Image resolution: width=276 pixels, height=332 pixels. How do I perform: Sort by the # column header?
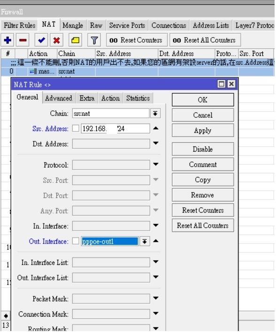(x=8, y=54)
